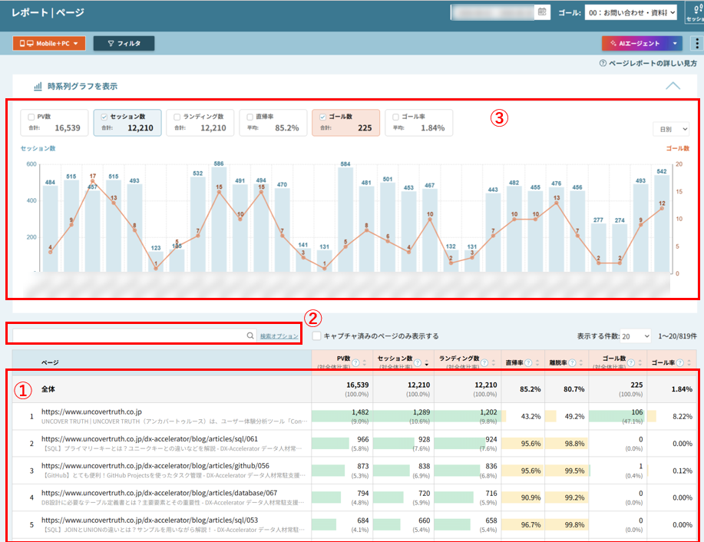
Task: Open the 日別 granularity dropdown
Action: coord(671,129)
